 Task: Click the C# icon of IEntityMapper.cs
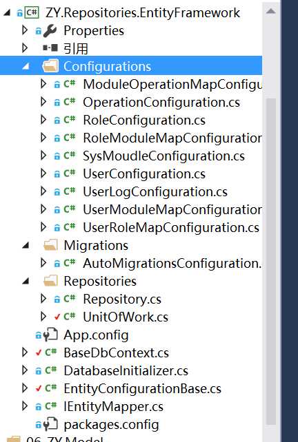[51, 406]
